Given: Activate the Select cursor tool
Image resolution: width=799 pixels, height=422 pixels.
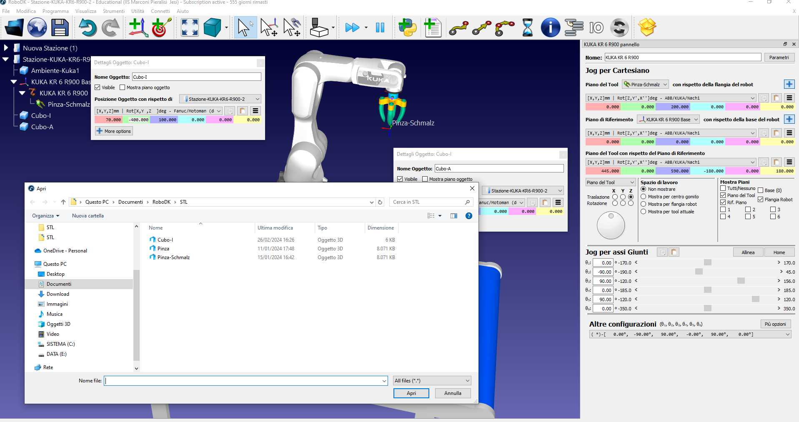Looking at the screenshot, I should tap(245, 27).
